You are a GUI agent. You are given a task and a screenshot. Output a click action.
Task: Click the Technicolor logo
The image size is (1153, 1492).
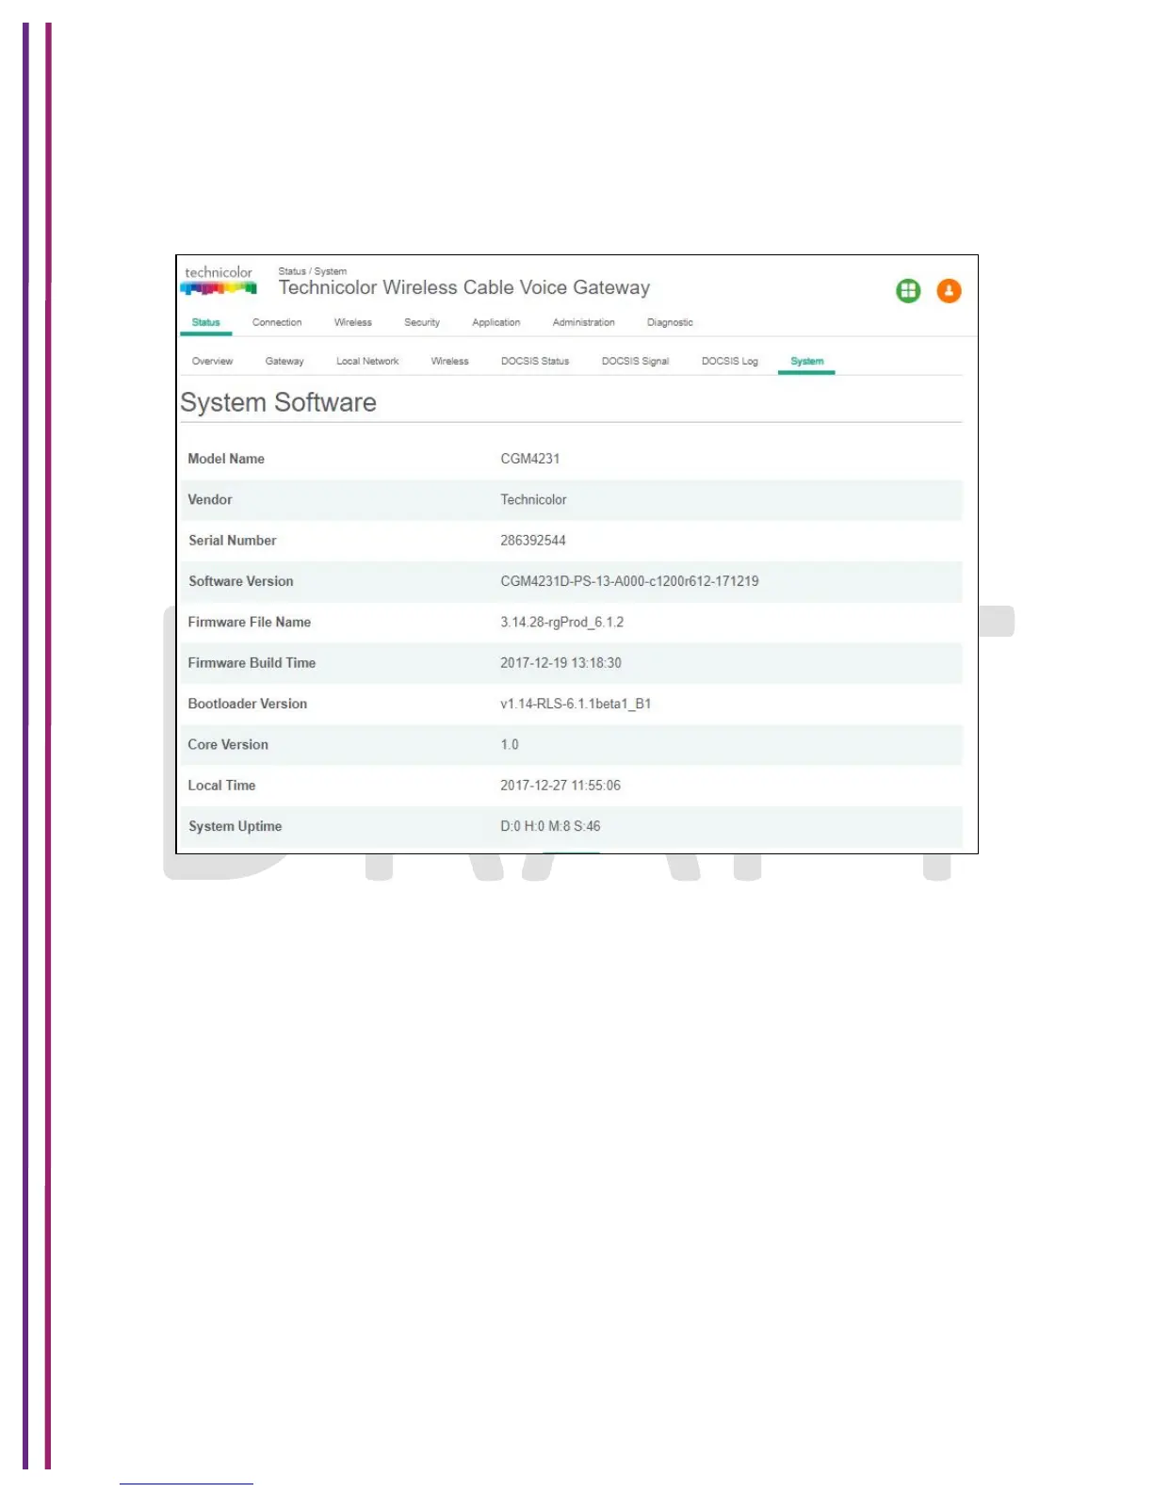(x=219, y=280)
